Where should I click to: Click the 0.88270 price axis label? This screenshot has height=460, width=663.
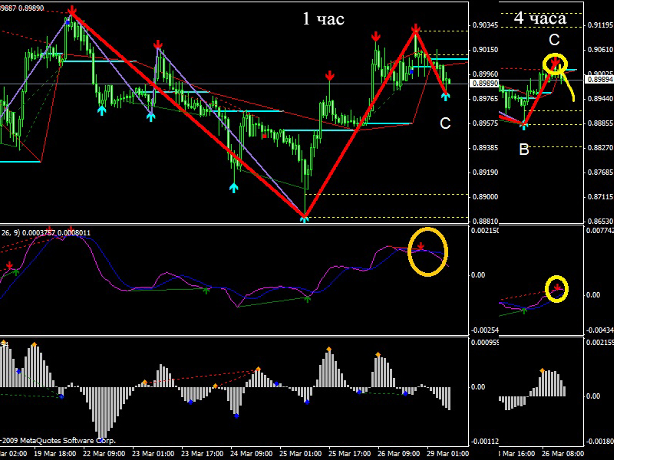coord(600,148)
